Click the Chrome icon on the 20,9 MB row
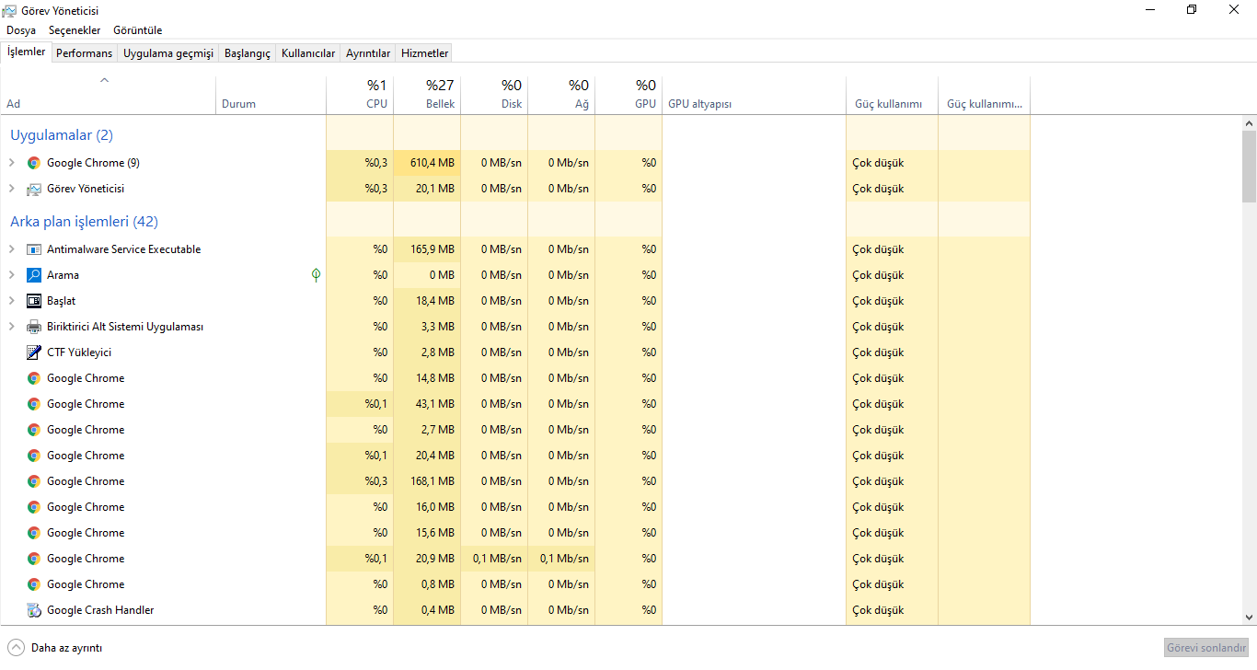This screenshot has width=1257, height=670. (x=34, y=559)
